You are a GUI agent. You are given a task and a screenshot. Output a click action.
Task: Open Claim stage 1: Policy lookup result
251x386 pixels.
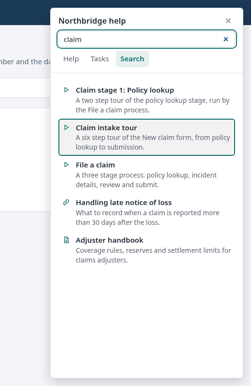tap(147, 100)
